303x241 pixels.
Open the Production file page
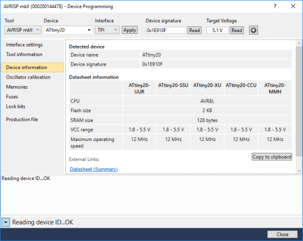point(22,120)
